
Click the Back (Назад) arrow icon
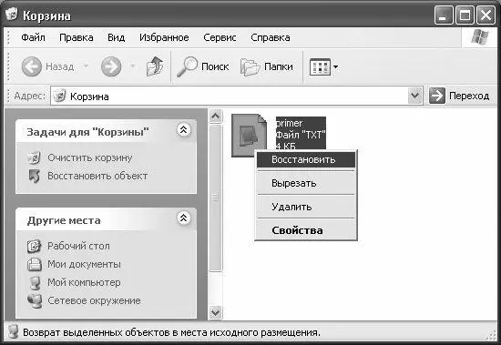[32, 66]
